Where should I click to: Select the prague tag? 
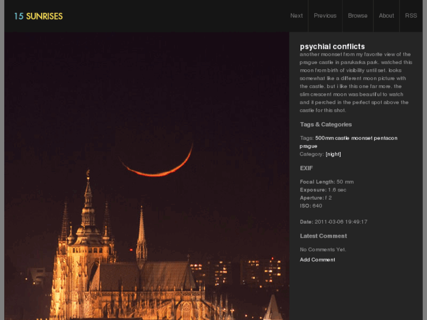[x=308, y=146]
